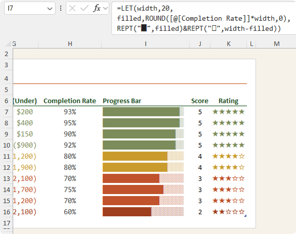Select column J header
Image resolution: width=296 pixels, height=234 pixels.
pyautogui.click(x=200, y=44)
